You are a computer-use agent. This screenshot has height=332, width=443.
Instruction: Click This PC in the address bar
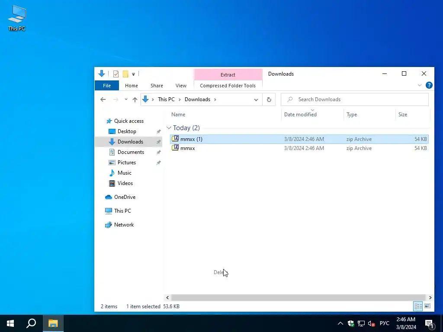point(166,99)
